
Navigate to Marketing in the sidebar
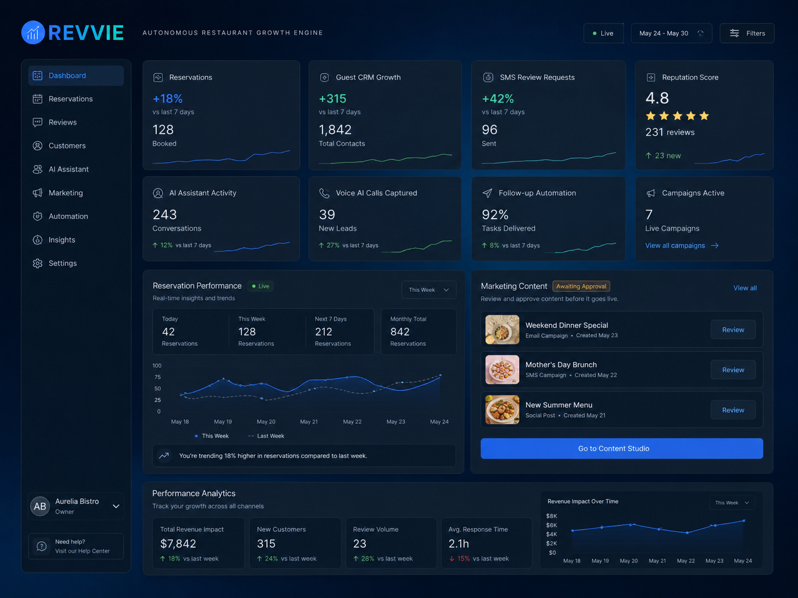point(76,193)
